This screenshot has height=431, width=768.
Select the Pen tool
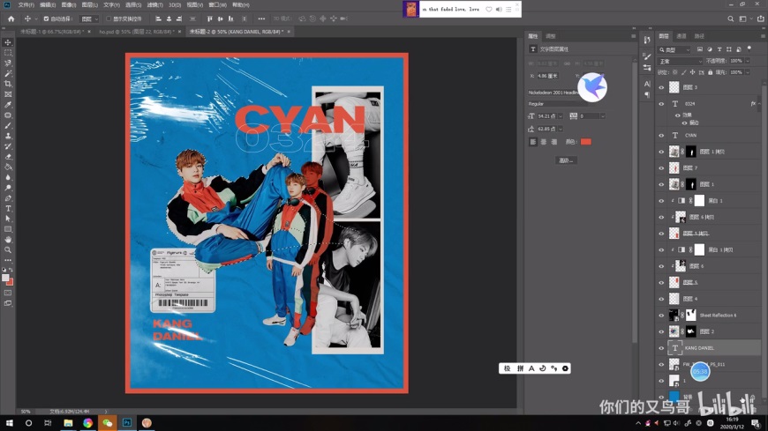pos(8,198)
